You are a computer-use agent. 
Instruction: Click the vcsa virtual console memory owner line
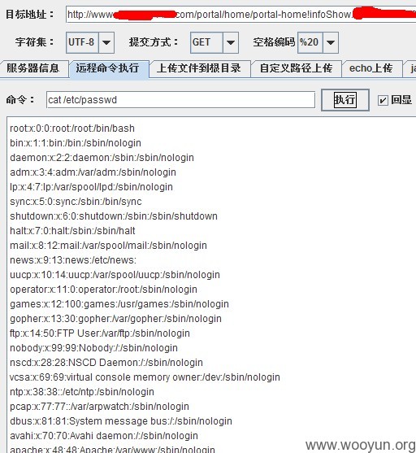pyautogui.click(x=145, y=377)
